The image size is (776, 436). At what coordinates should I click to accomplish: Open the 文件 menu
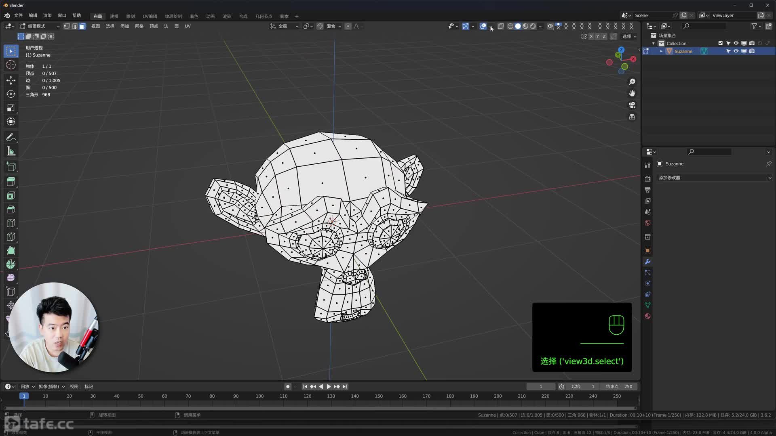click(18, 15)
